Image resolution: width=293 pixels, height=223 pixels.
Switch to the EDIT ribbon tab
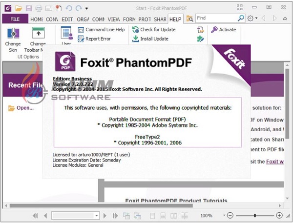pyautogui.click(x=67, y=19)
